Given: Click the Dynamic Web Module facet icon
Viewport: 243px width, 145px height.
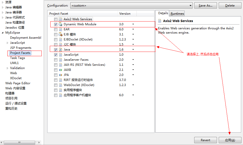Looking at the screenshot, I should (60, 24).
